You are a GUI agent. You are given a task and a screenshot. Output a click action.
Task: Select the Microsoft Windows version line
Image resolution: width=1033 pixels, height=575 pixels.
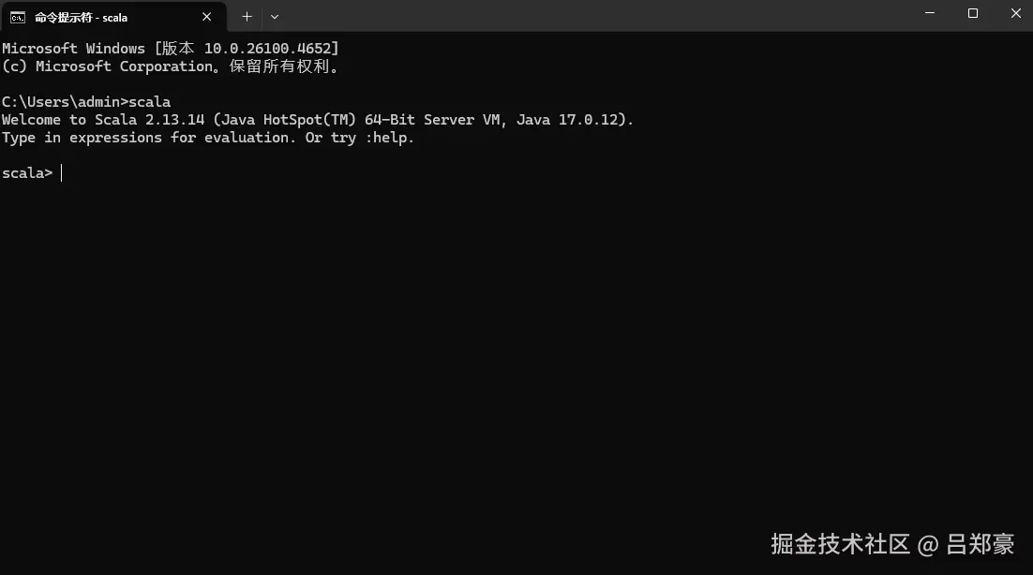coord(169,48)
